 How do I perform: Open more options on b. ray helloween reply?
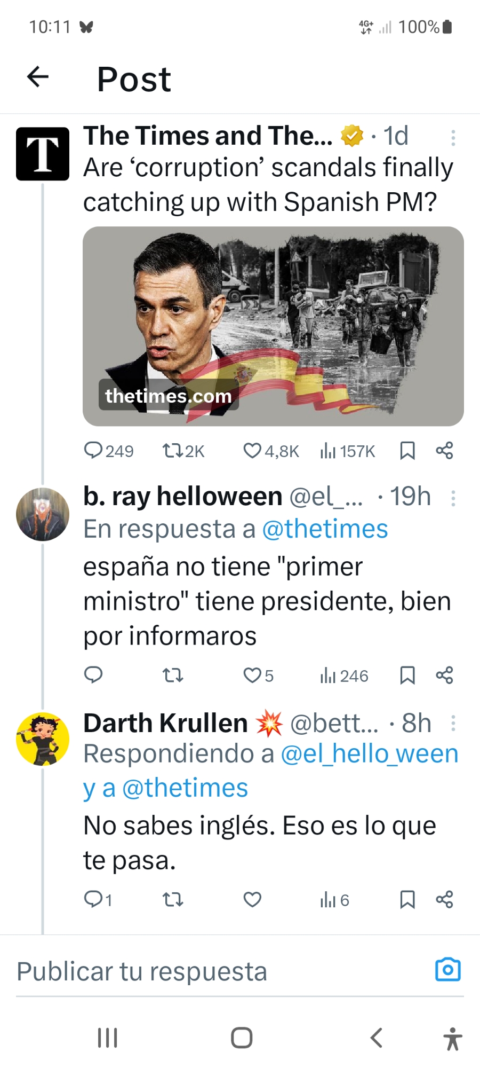[453, 498]
